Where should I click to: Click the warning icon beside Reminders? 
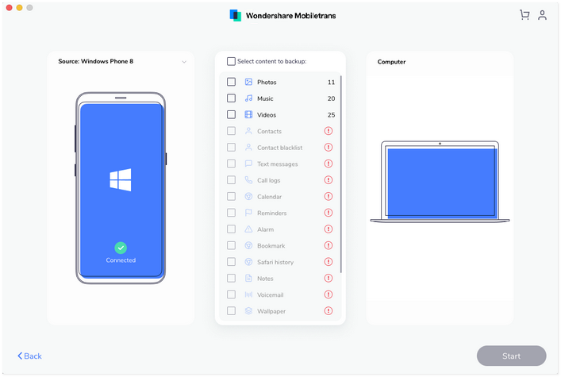point(328,213)
